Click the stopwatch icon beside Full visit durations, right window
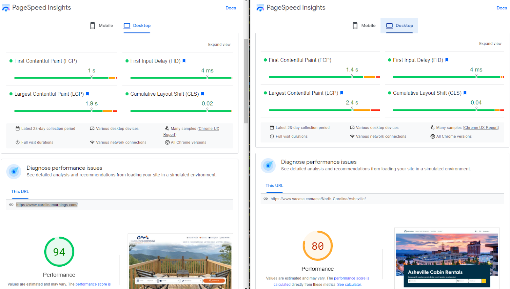Viewport: 510px width, 289px height. tap(272, 136)
